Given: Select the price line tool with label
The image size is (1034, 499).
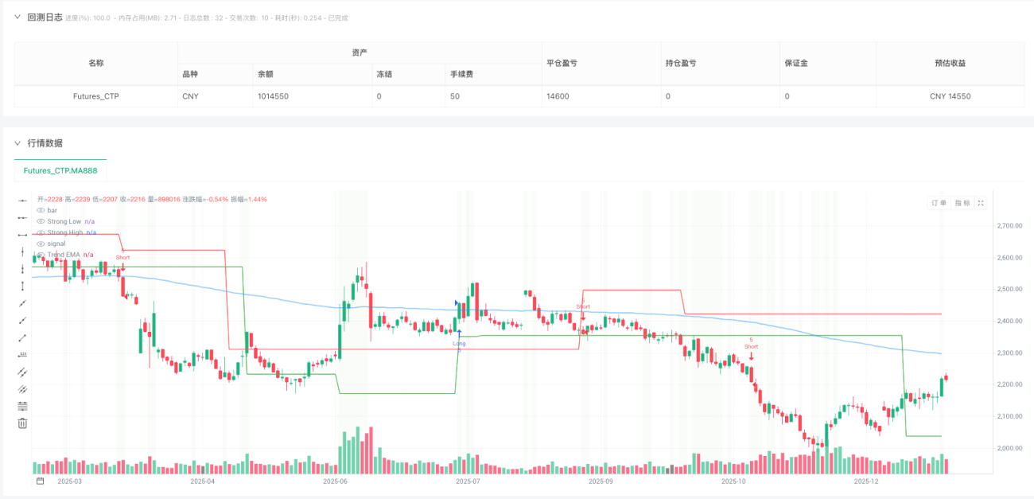Looking at the screenshot, I should pos(22,355).
